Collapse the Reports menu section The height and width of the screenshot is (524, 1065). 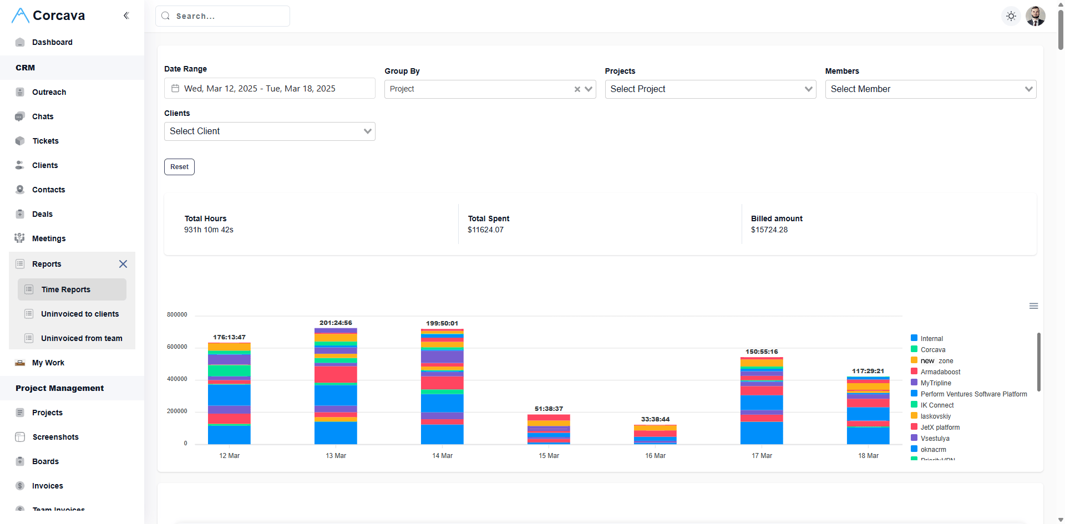123,264
